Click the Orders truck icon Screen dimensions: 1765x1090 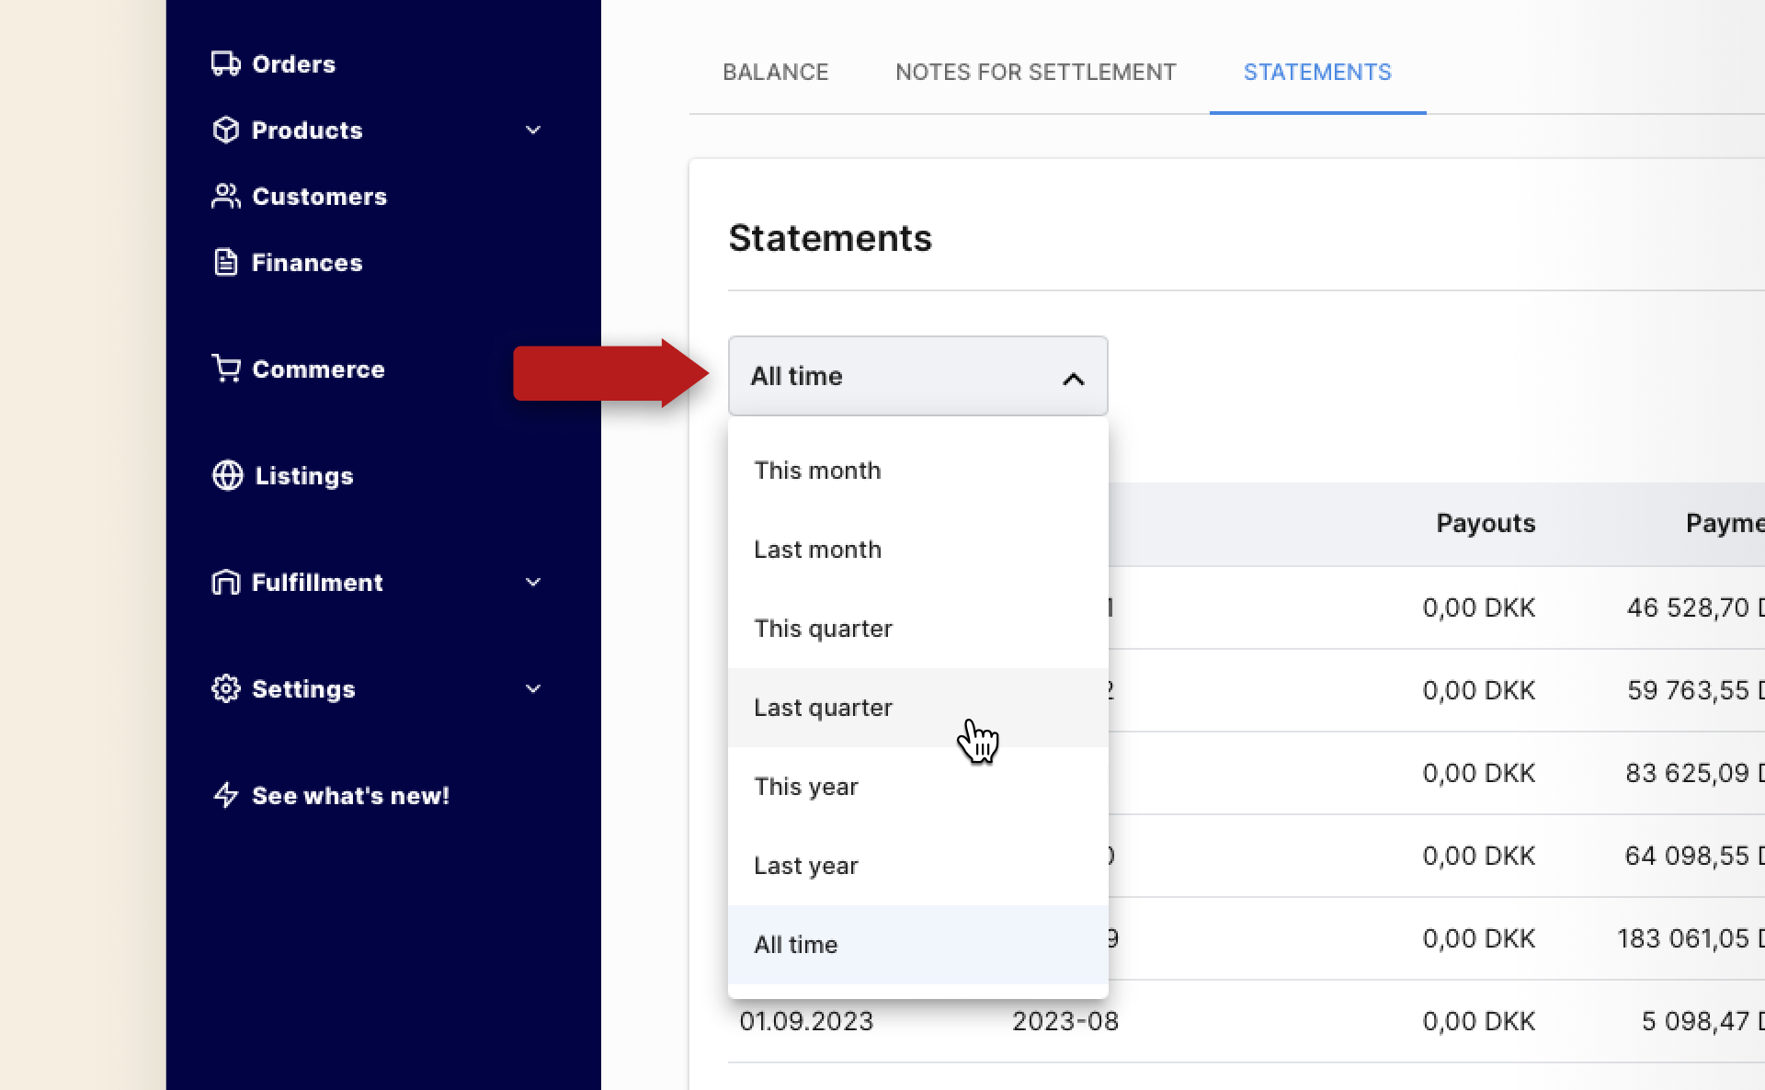[225, 63]
